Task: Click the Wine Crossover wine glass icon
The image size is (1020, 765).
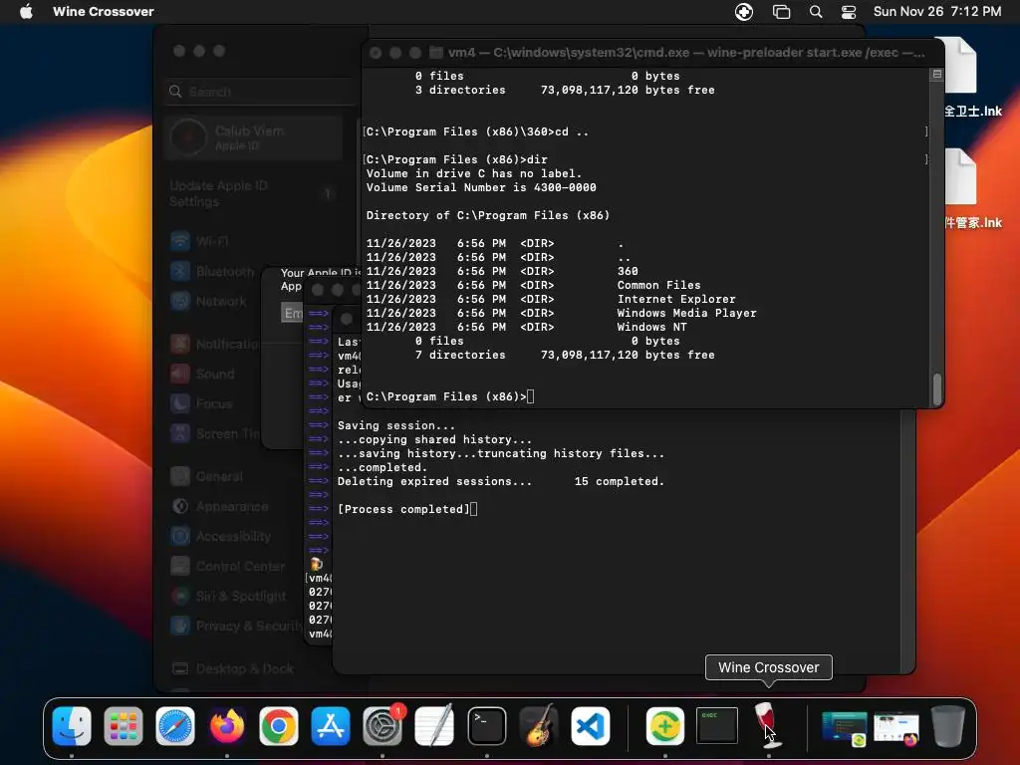Action: click(x=768, y=725)
